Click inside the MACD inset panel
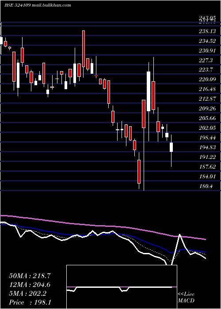Image resolution: width=221 pixels, height=309 pixels. click(x=122, y=287)
